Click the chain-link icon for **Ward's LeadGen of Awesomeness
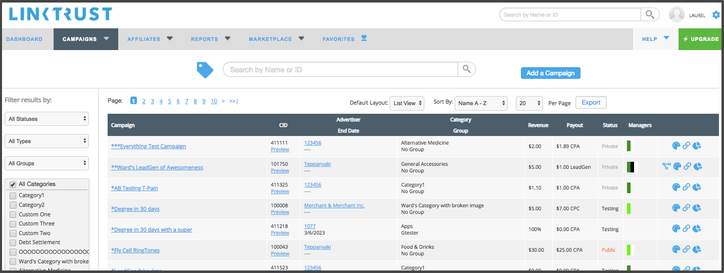 [687, 166]
